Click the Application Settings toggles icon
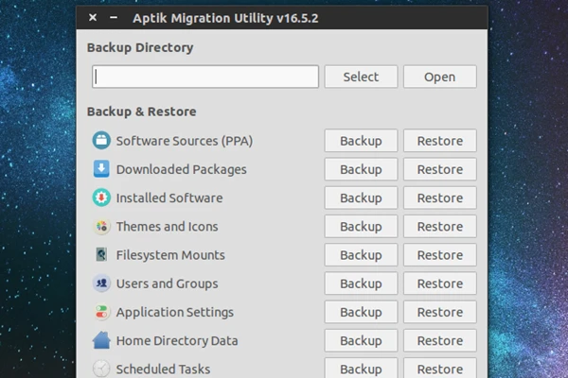The image size is (568, 378). pyautogui.click(x=101, y=312)
